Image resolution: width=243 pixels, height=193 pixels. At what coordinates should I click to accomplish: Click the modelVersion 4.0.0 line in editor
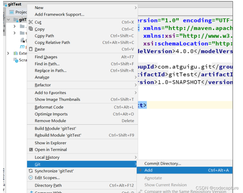tap(185, 51)
